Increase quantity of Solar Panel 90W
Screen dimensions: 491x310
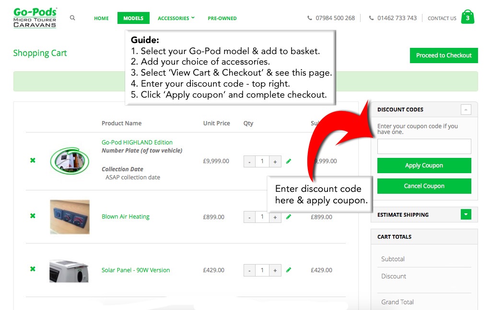click(275, 270)
